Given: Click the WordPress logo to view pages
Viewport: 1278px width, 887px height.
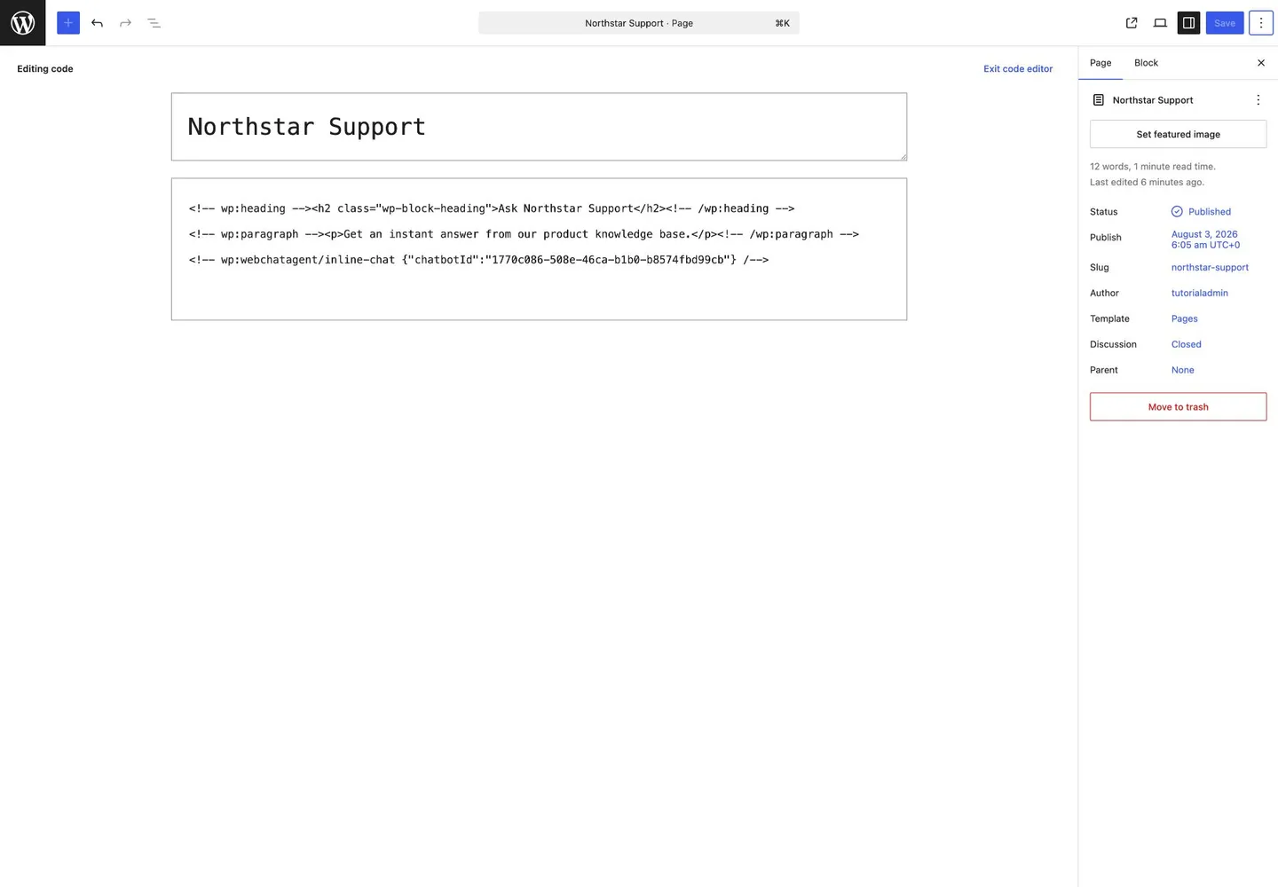Looking at the screenshot, I should click(22, 23).
